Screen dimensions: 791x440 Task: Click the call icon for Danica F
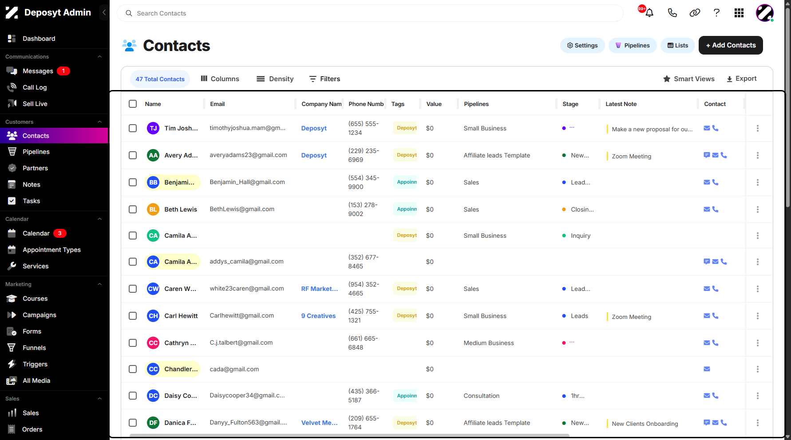(724, 423)
